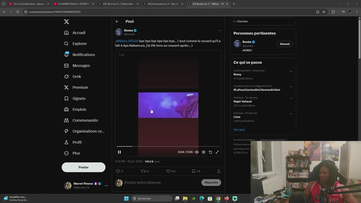361x203 pixels.
Task: Open Signets bookmarks page
Action: 75,98
